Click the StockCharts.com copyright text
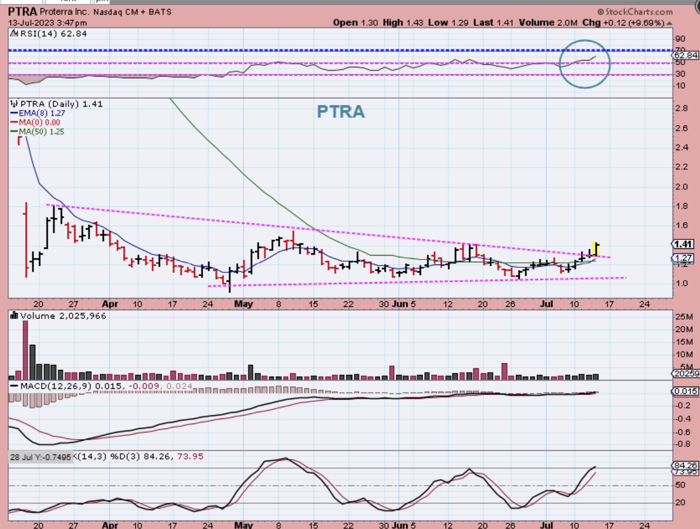This screenshot has height=529, width=700. coord(635,12)
